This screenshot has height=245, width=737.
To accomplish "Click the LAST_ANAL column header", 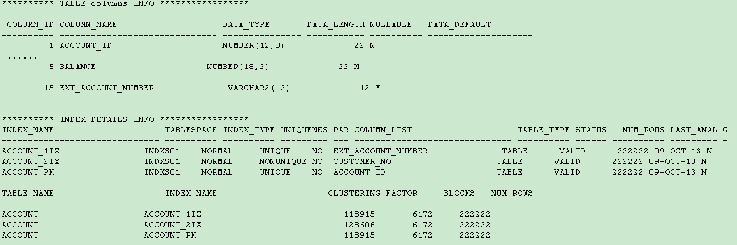I will 694,130.
